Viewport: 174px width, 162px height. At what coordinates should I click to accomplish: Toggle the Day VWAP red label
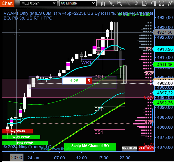tap(17, 131)
